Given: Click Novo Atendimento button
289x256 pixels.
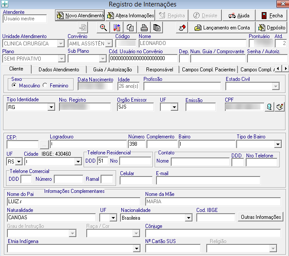Looking at the screenshot, I should point(80,16).
